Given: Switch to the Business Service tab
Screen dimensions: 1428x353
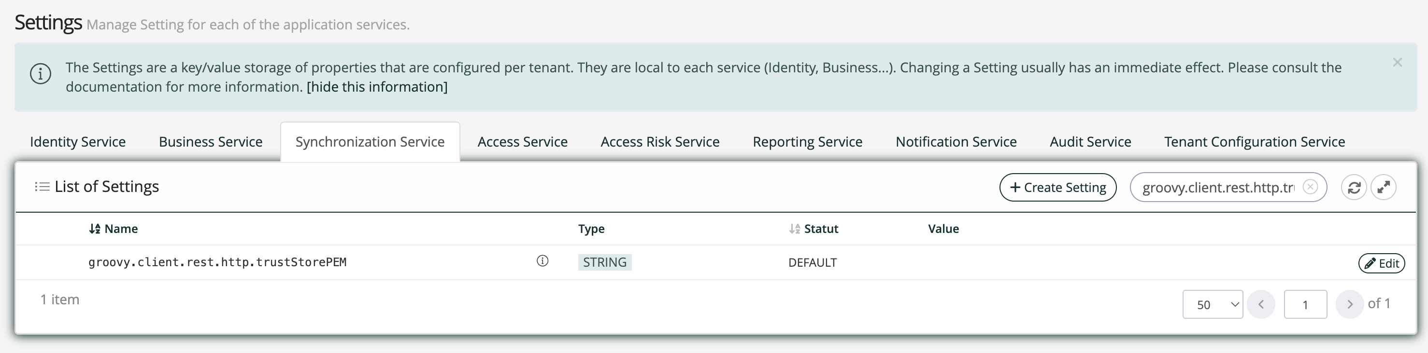Looking at the screenshot, I should pyautogui.click(x=211, y=142).
